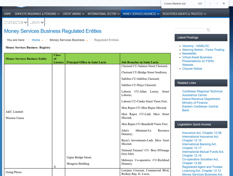Open Money Services Business Regulated Entities heading
Screen dimensions: 233x176
(x=53, y=31)
